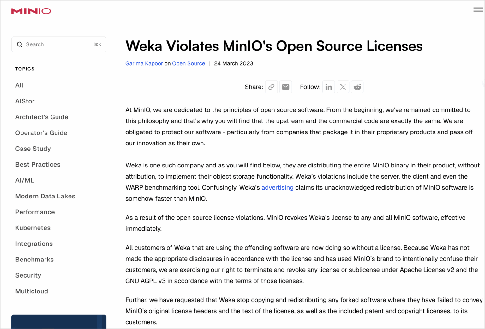The image size is (485, 329).
Task: Browse the Multicloud topic
Action: tap(32, 291)
